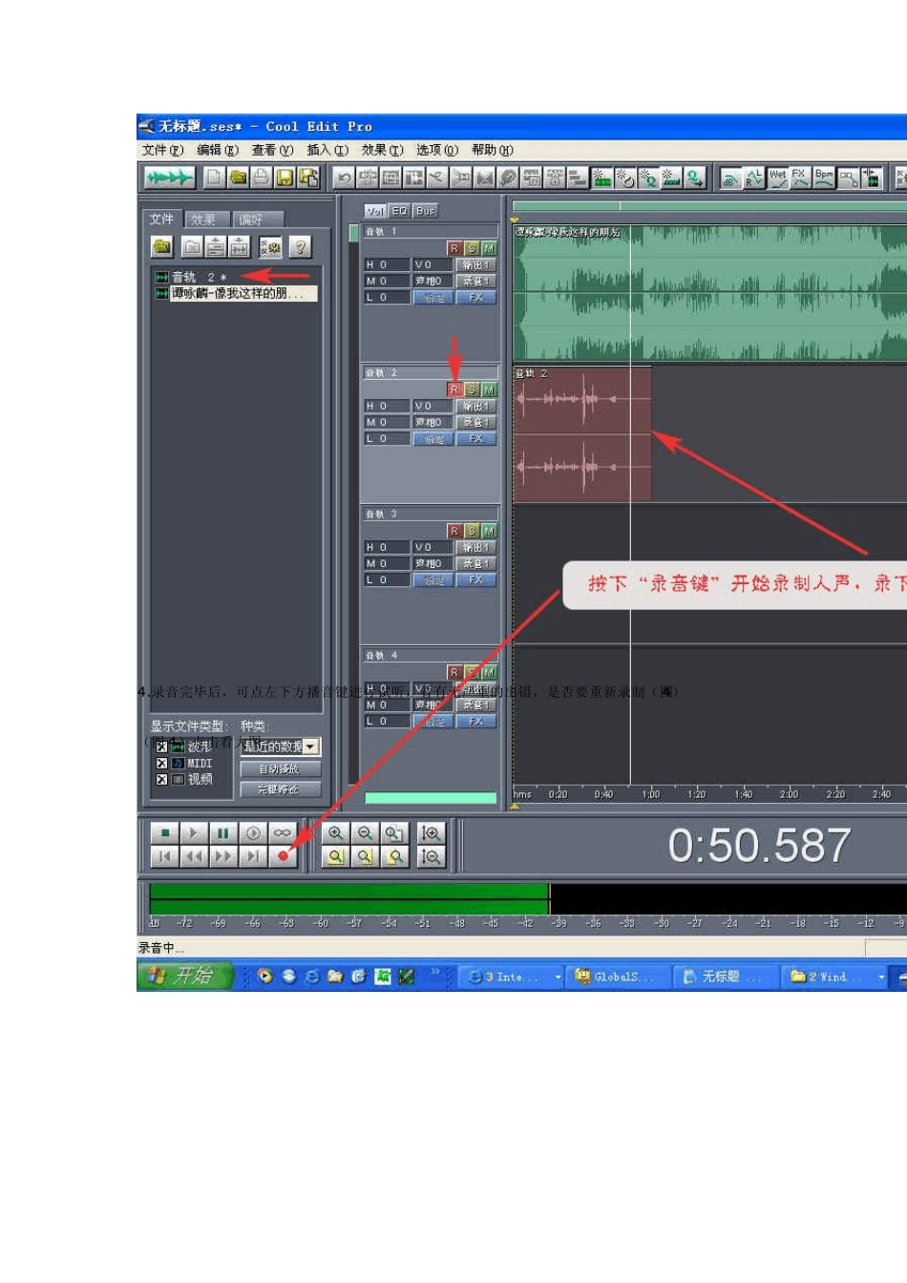Click the full path button below auto-play

(280, 789)
